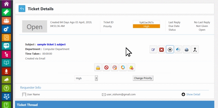Open the green help question mark sidebar item
Screen dimensions: 218x108
(x=6, y=88)
